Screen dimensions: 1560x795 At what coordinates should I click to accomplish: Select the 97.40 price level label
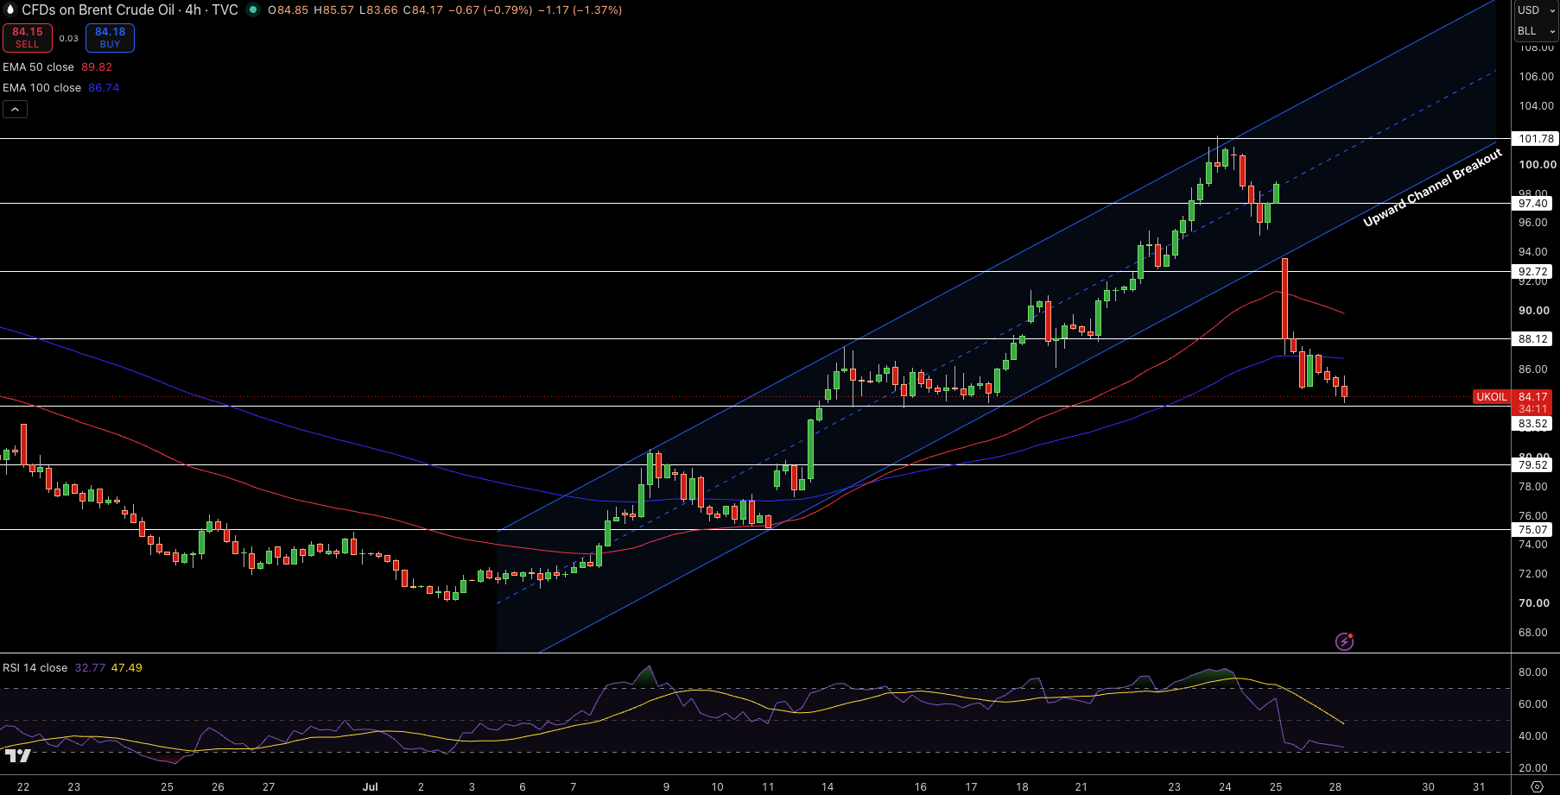click(1533, 204)
